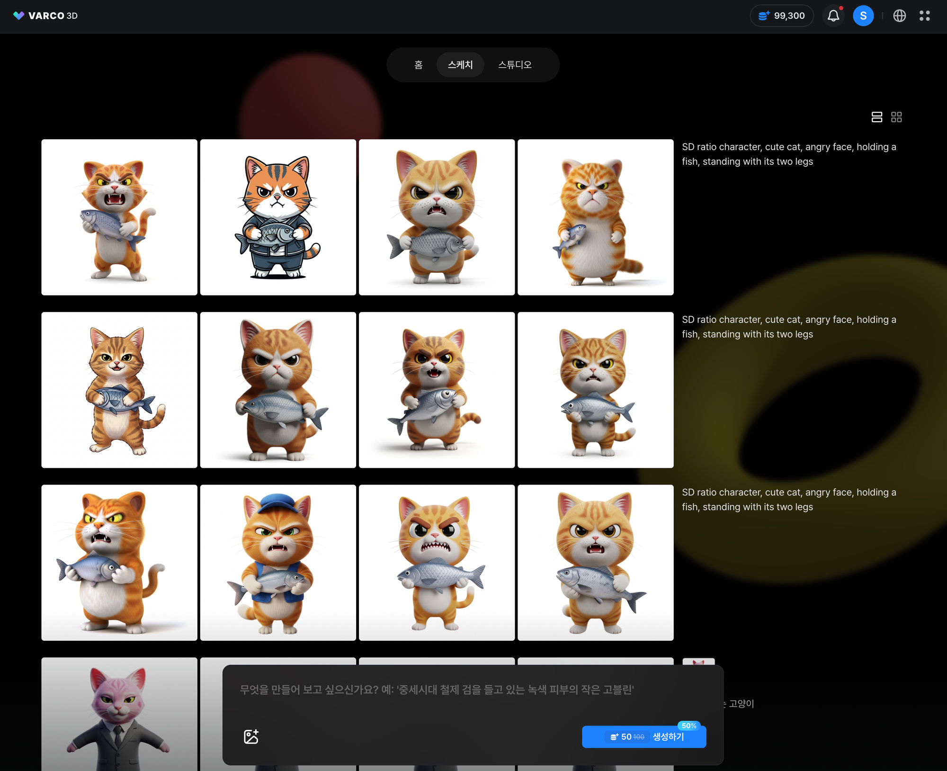Open the 99,300 credits balance
Viewport: 947px width, 771px height.
tap(781, 16)
